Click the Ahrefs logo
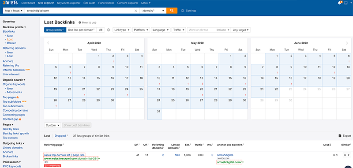 tap(10, 3)
